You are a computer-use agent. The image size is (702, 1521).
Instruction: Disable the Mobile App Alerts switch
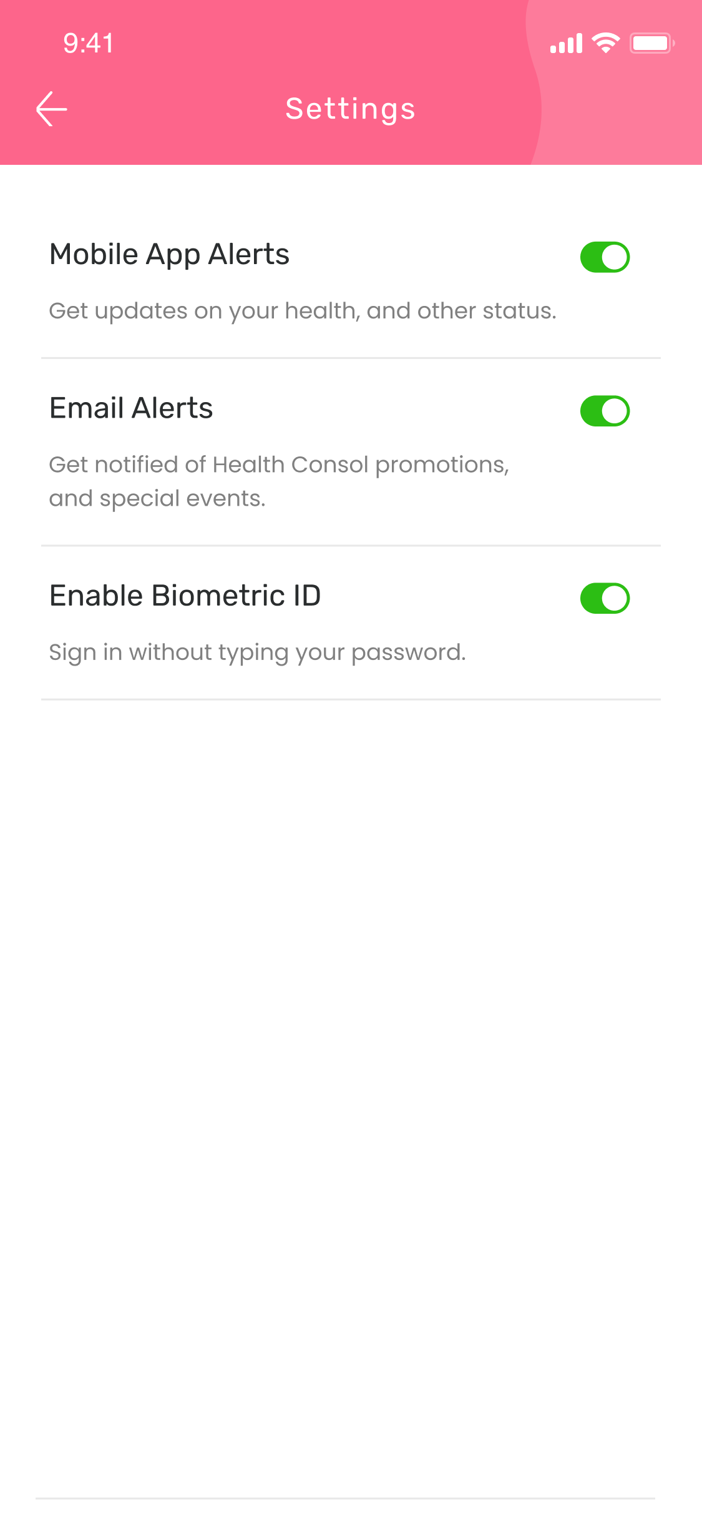pyautogui.click(x=605, y=257)
